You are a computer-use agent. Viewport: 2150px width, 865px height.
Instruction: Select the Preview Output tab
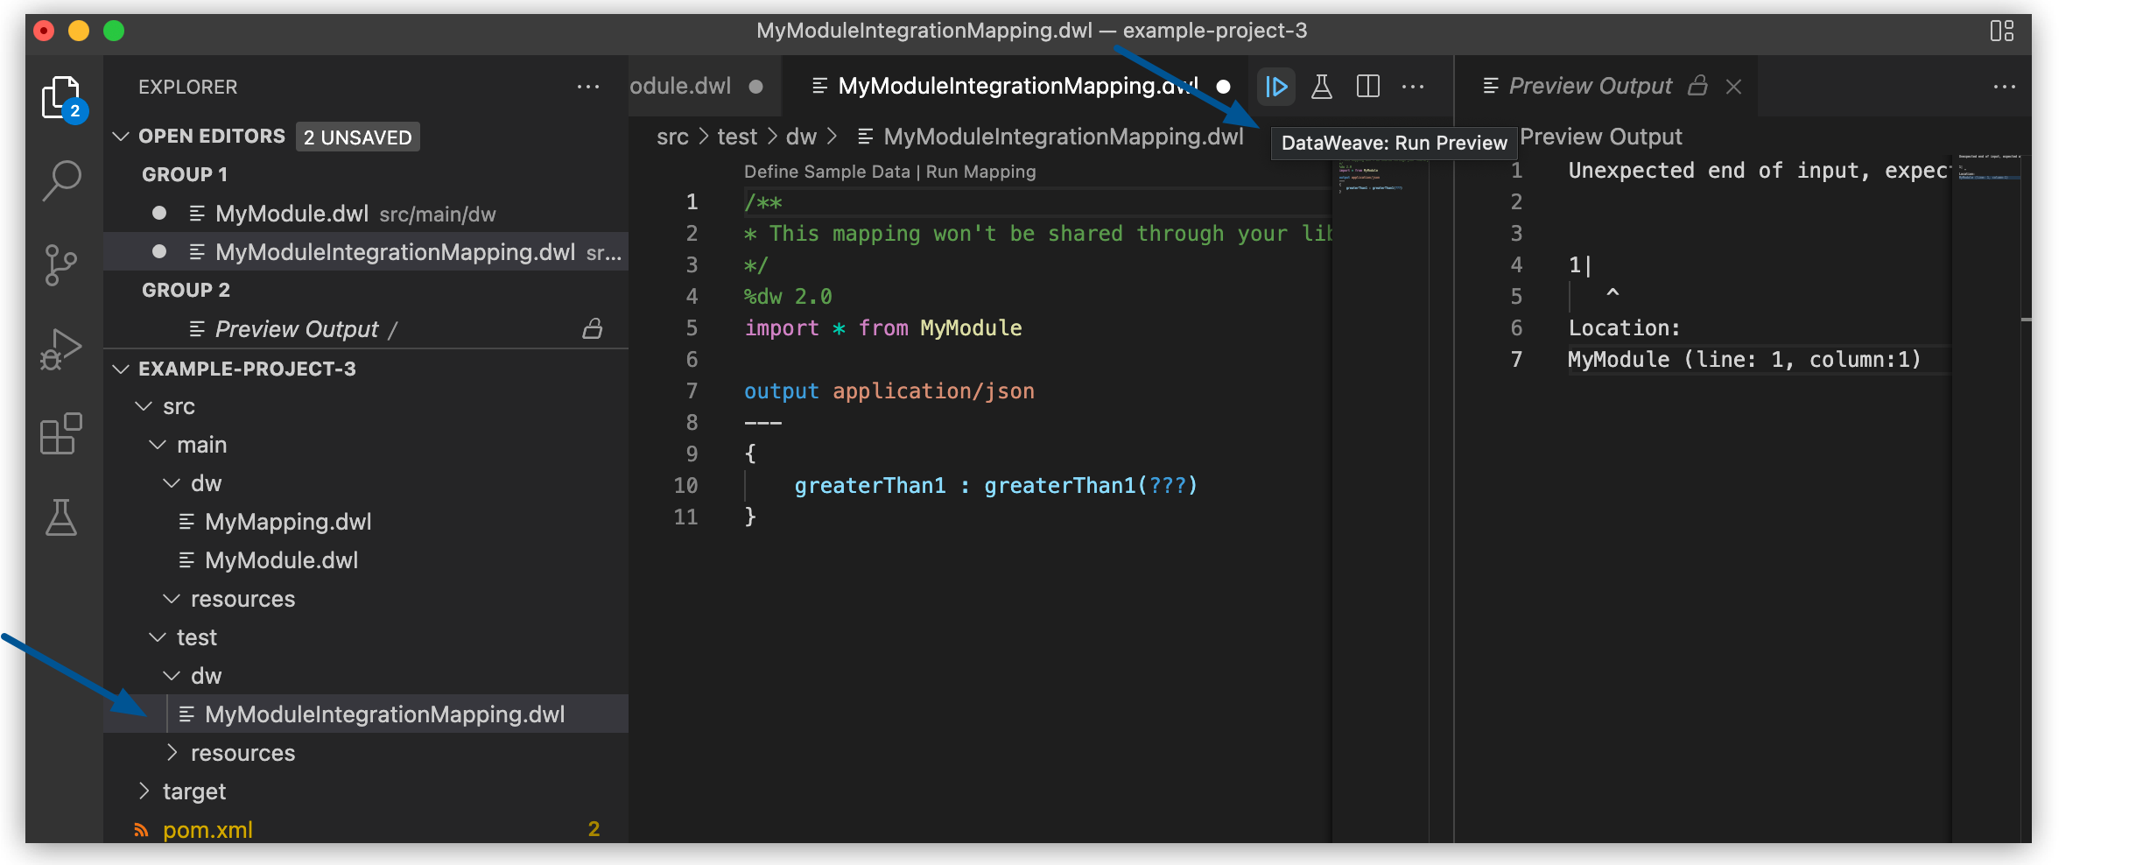[x=1590, y=85]
